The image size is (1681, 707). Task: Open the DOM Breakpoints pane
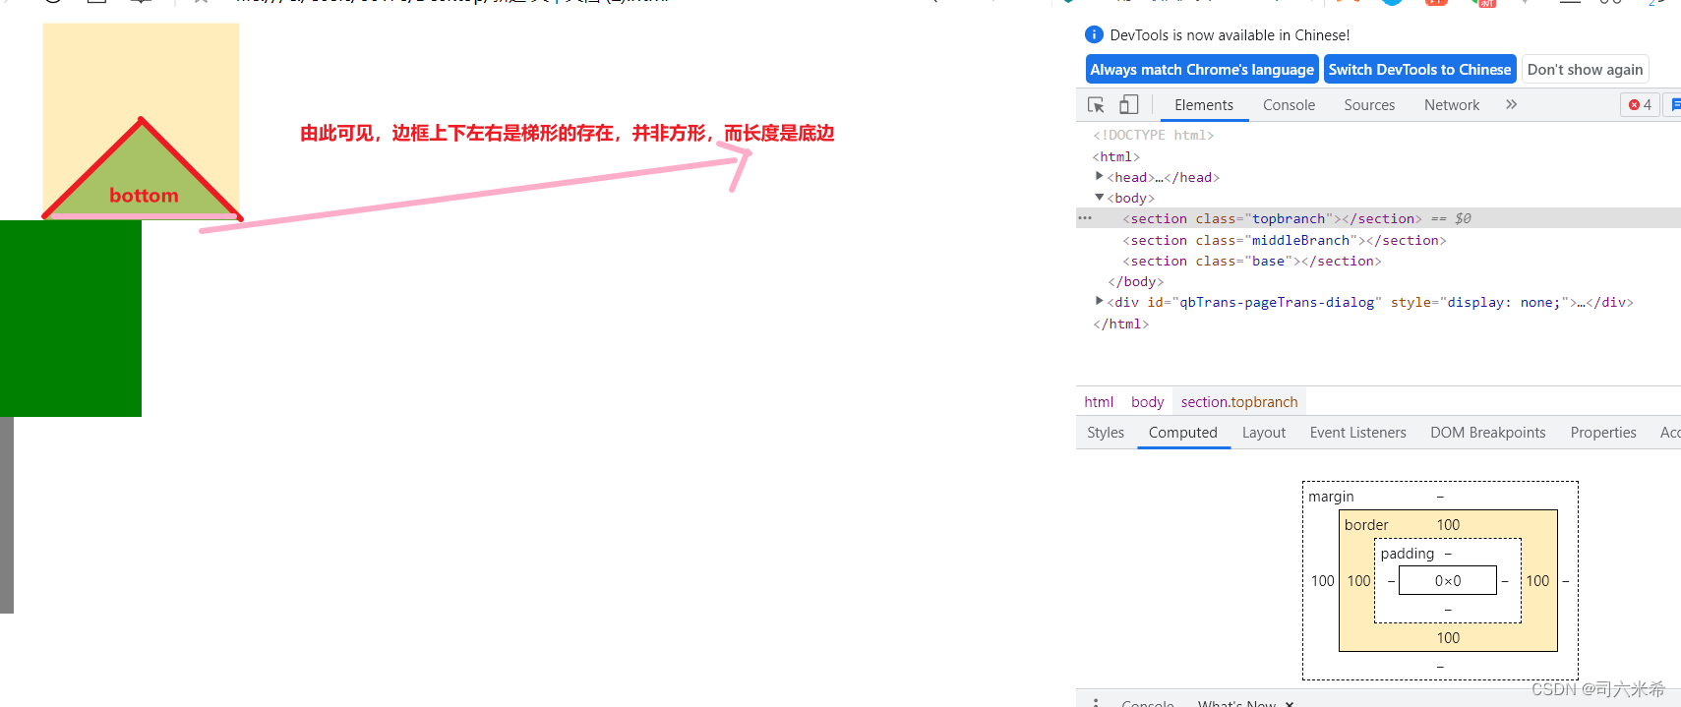1487,433
